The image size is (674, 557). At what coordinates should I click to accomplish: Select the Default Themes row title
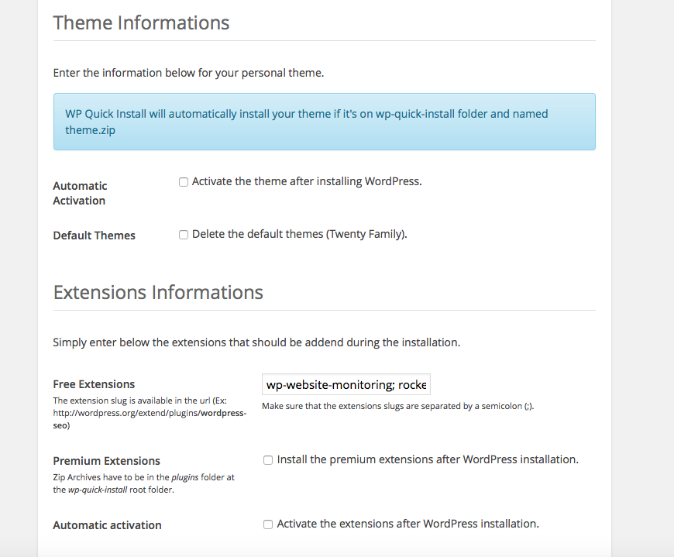pos(95,236)
